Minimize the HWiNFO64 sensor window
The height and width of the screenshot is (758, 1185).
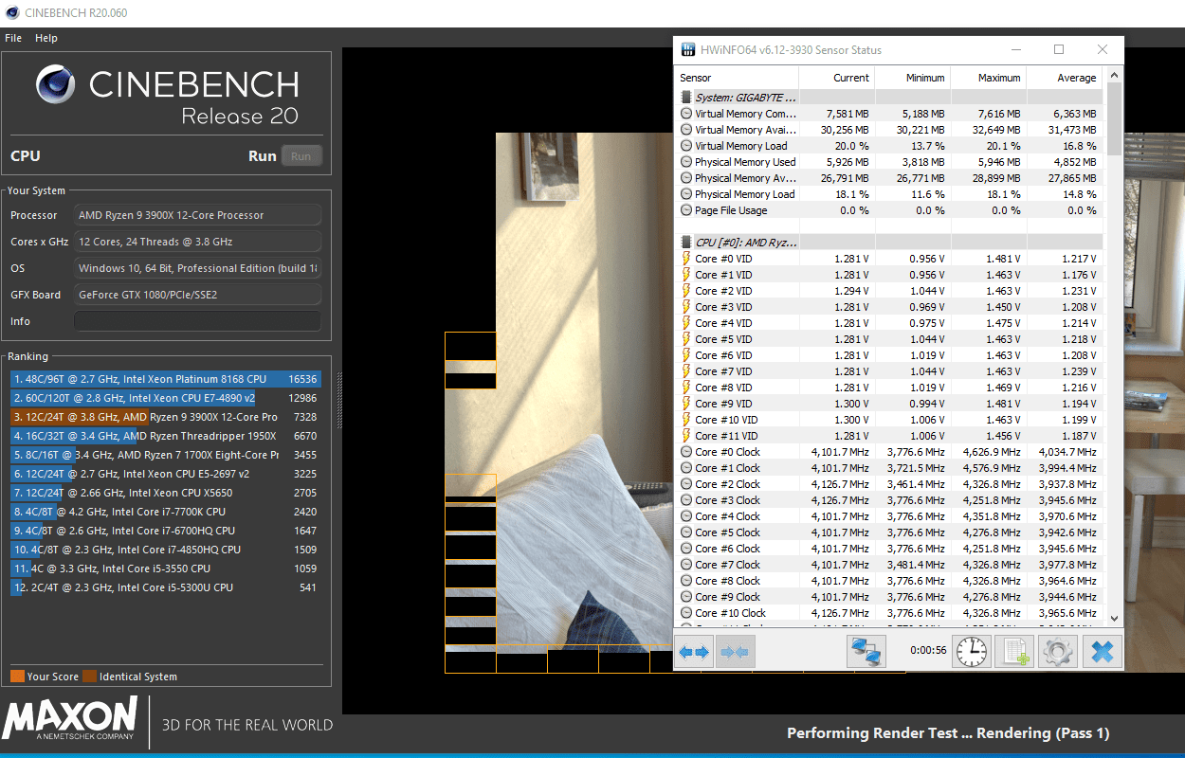(x=1015, y=49)
